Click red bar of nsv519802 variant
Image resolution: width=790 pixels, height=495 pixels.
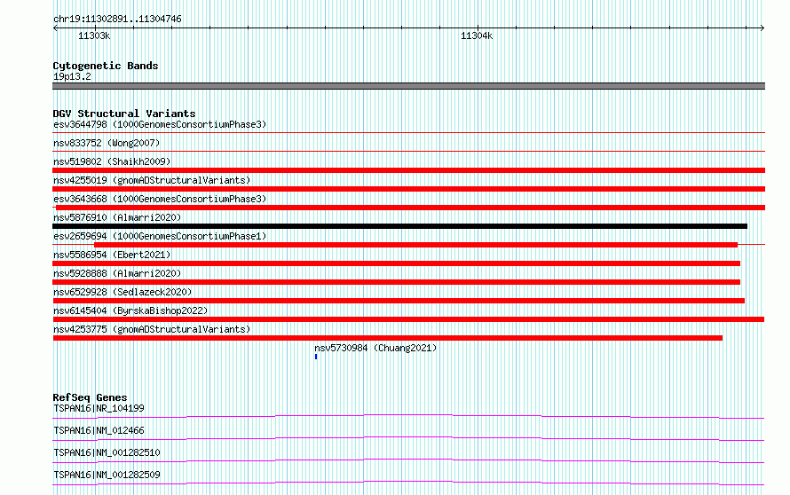tap(408, 170)
